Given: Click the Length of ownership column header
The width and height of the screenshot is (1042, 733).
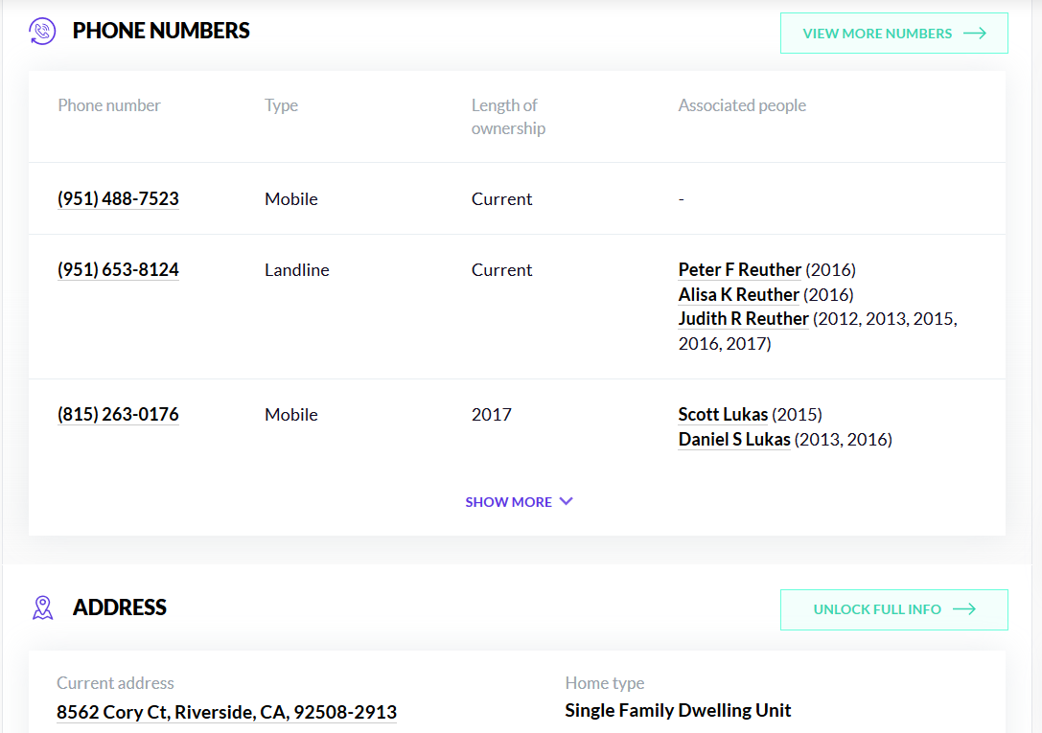Looking at the screenshot, I should tap(508, 116).
